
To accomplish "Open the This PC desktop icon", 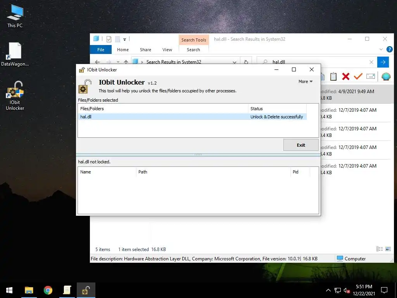I will pos(15,16).
